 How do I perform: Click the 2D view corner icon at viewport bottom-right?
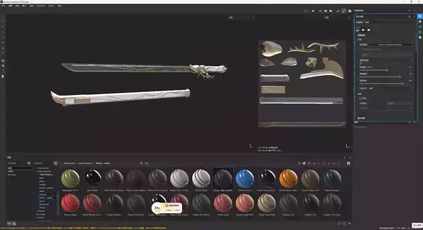[349, 146]
